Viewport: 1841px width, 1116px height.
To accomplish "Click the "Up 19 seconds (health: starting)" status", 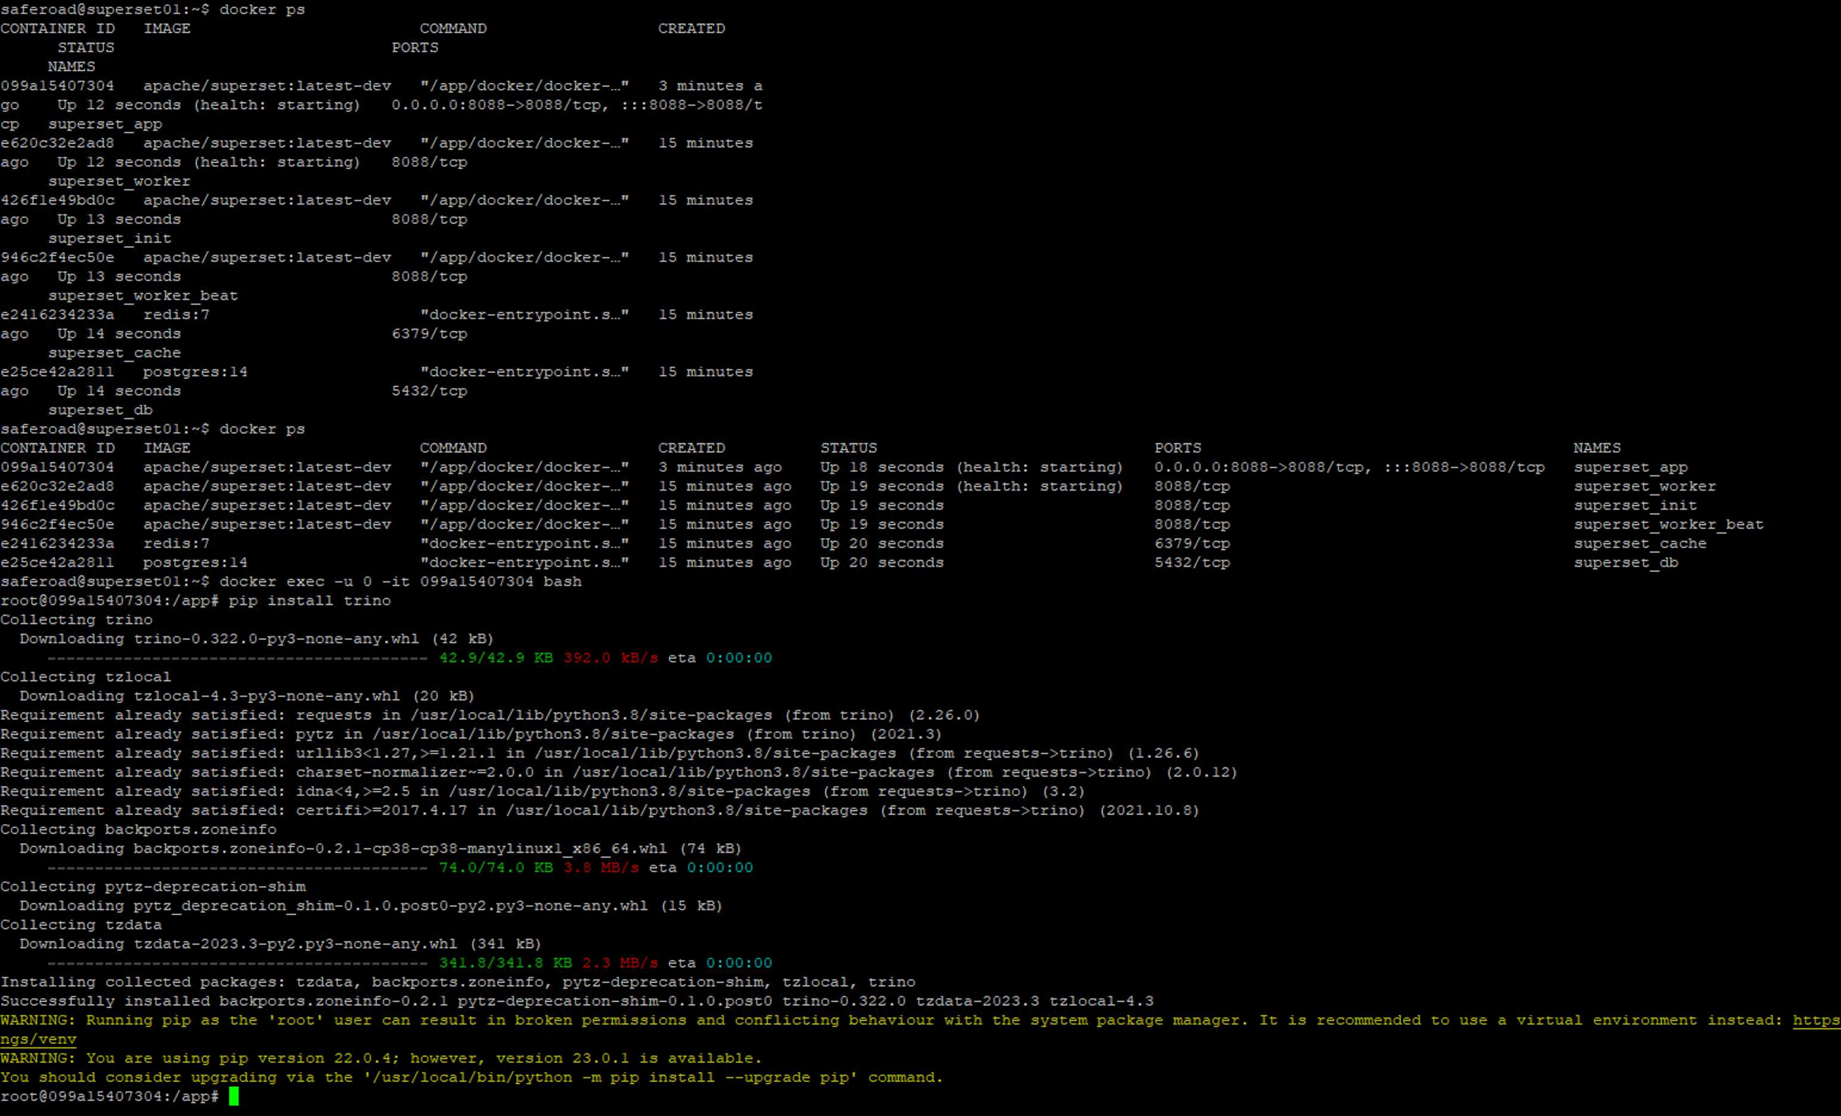I will [971, 486].
